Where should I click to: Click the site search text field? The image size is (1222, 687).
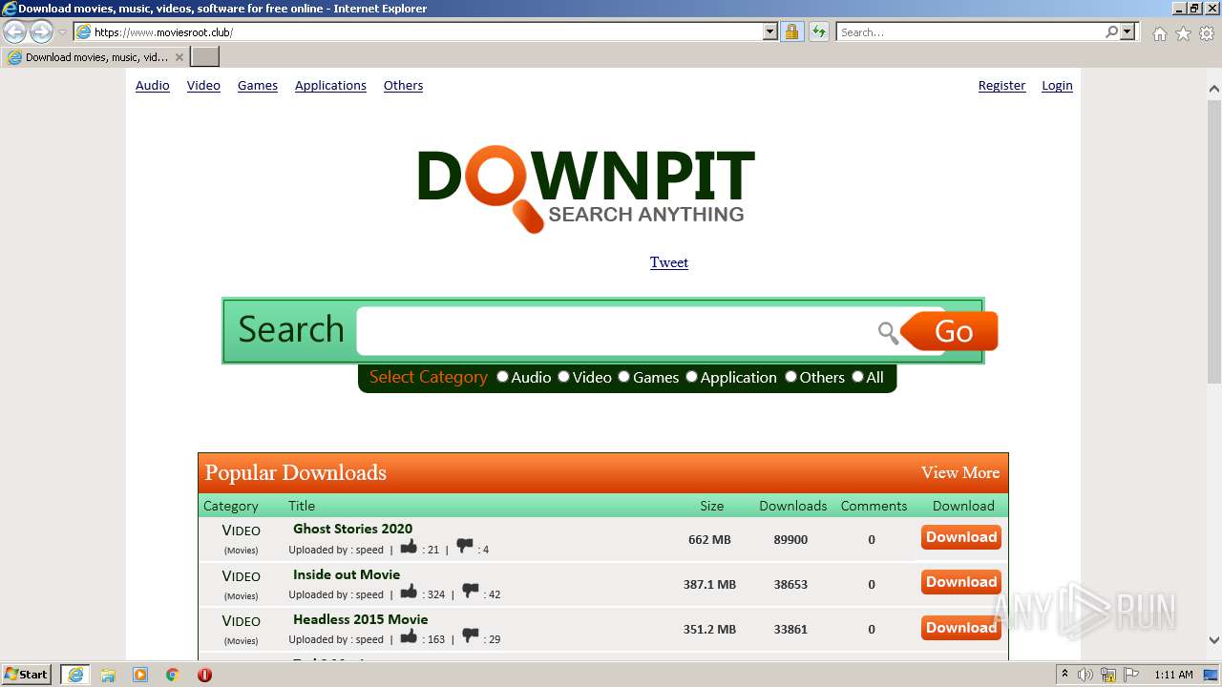[616, 331]
